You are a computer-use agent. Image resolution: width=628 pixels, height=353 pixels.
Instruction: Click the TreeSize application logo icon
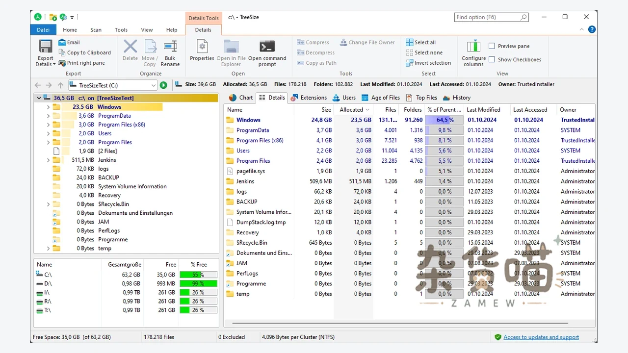point(38,17)
